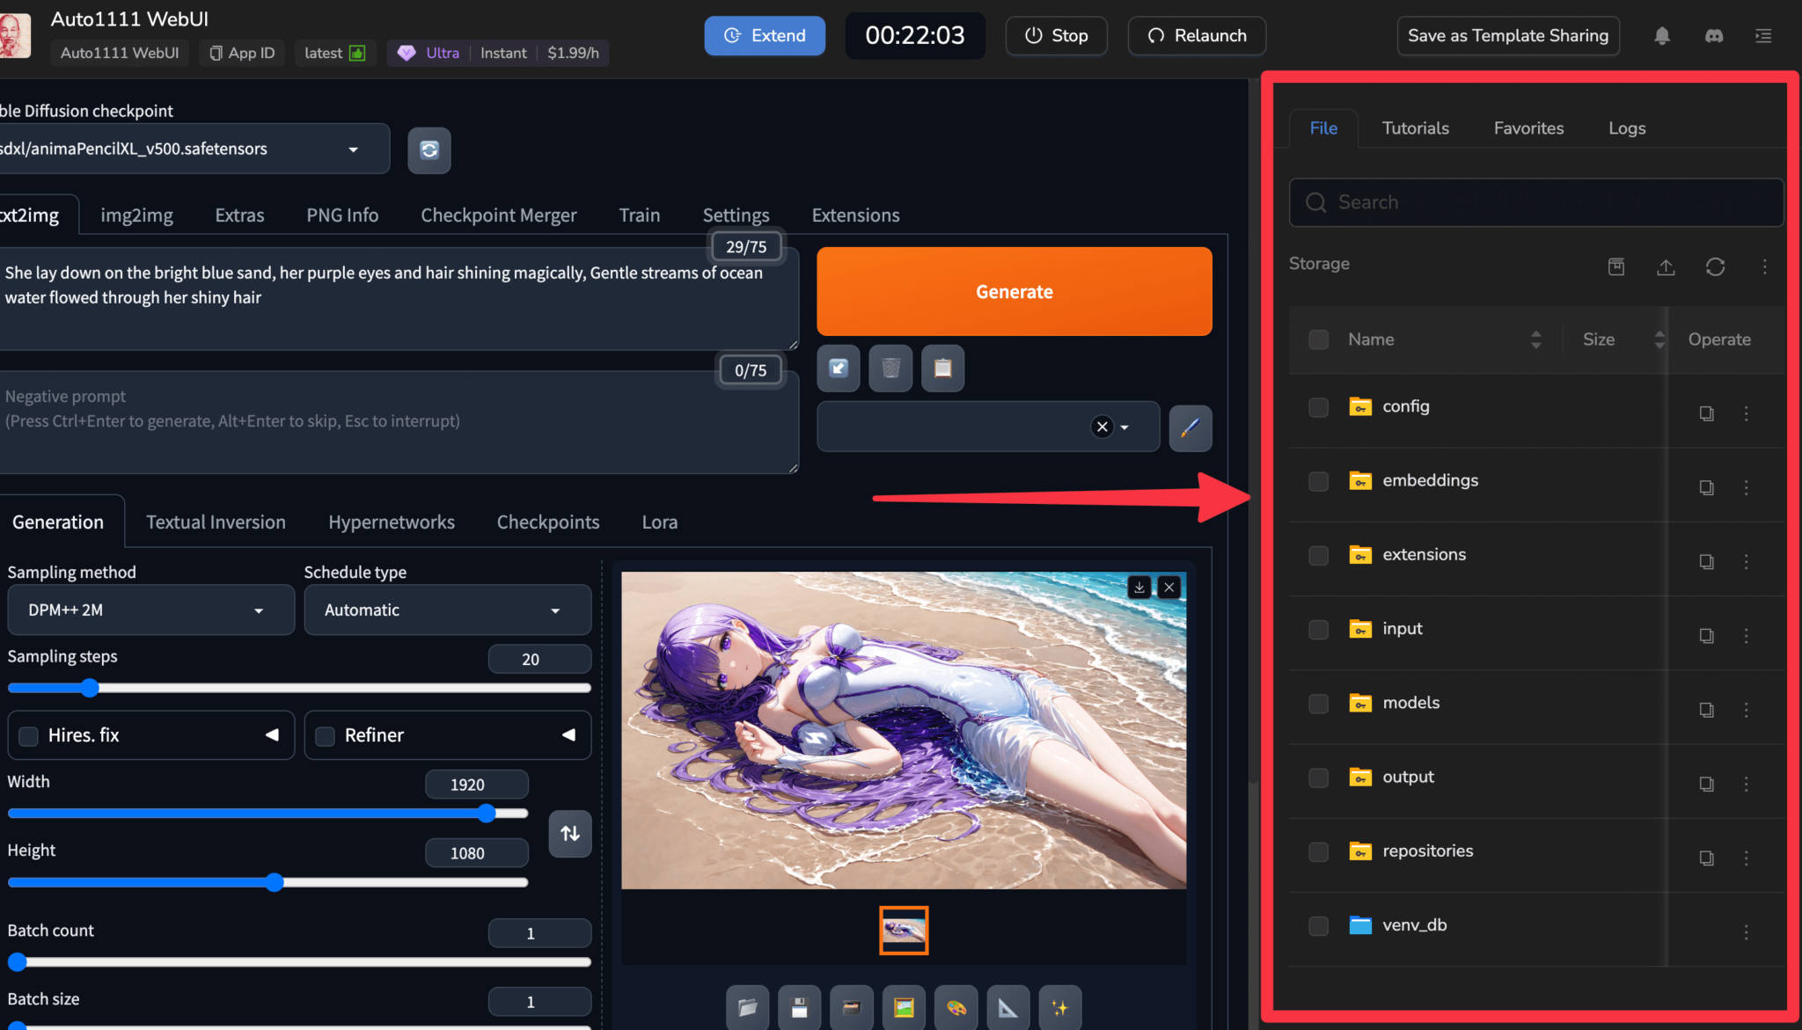Open Discord from the top bar

click(1713, 36)
